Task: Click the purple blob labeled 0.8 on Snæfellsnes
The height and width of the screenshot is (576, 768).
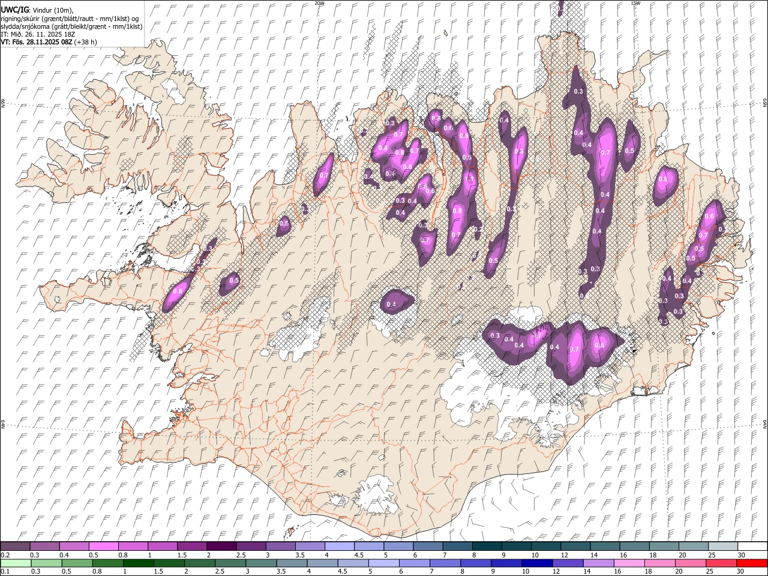Action: tap(178, 292)
